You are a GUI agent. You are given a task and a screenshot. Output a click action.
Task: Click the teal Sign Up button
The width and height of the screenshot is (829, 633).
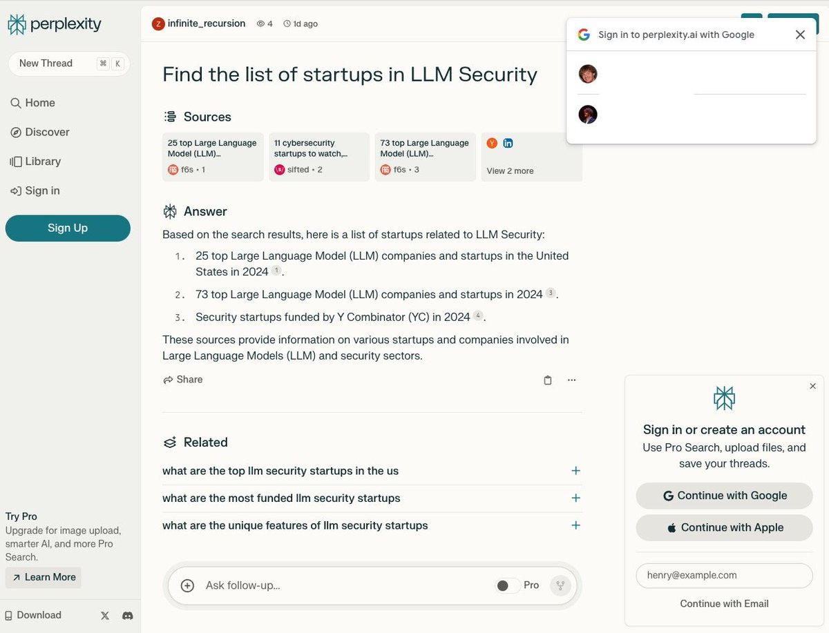[x=68, y=228]
